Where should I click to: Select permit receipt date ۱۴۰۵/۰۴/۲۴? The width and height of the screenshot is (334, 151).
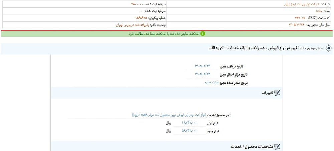point(202,66)
